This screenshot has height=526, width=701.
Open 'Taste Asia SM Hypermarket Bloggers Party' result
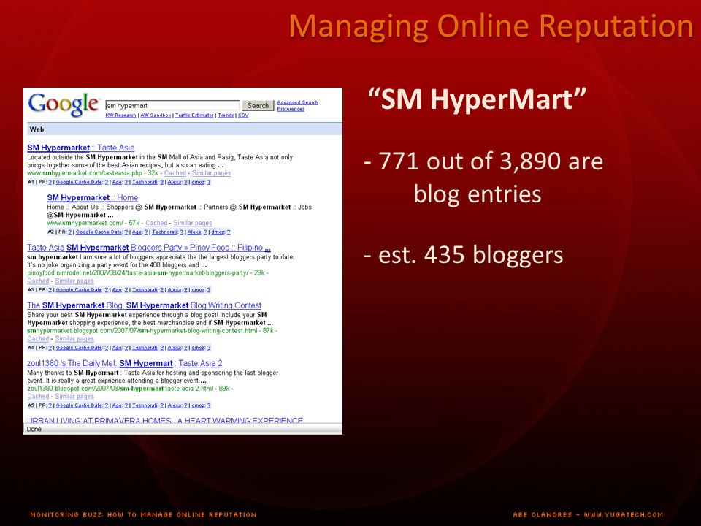(x=149, y=248)
